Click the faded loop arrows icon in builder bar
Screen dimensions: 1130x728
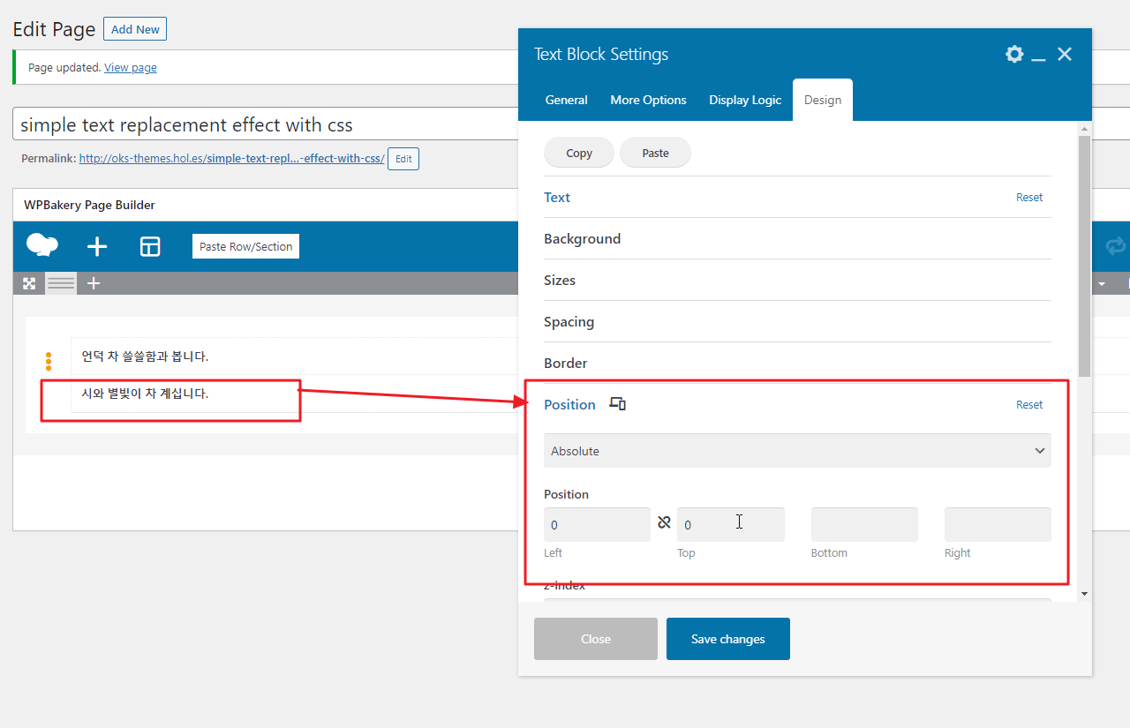point(1116,246)
